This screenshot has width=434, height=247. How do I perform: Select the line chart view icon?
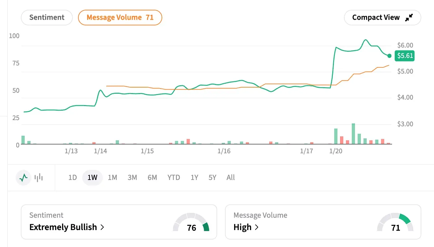point(23,177)
